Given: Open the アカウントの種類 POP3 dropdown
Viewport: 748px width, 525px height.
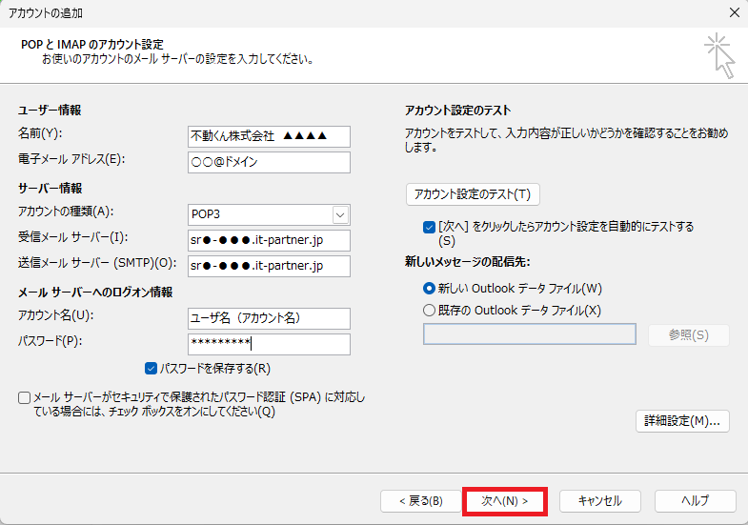Looking at the screenshot, I should click(x=340, y=214).
